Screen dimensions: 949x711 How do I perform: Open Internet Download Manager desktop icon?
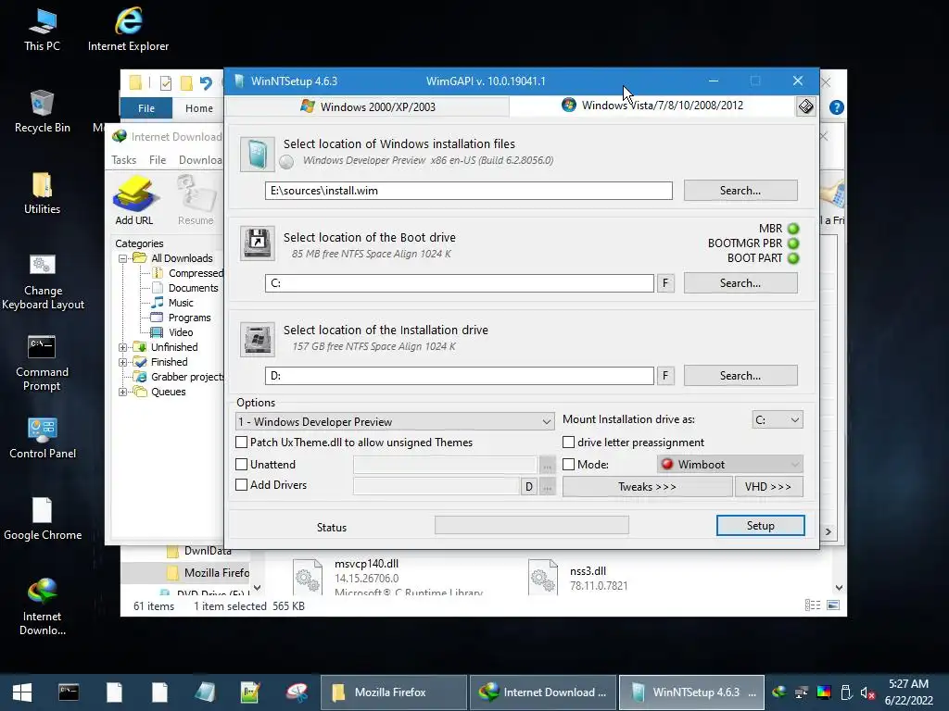coord(42,606)
